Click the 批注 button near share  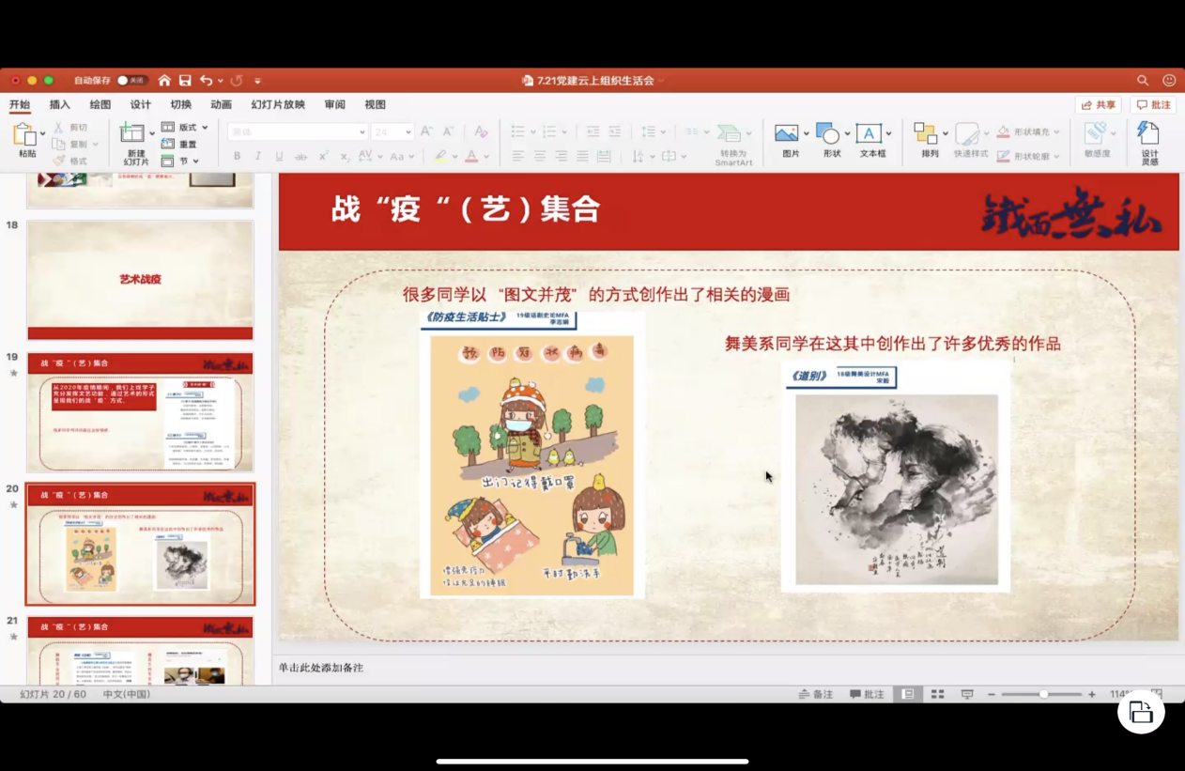click(x=1154, y=105)
